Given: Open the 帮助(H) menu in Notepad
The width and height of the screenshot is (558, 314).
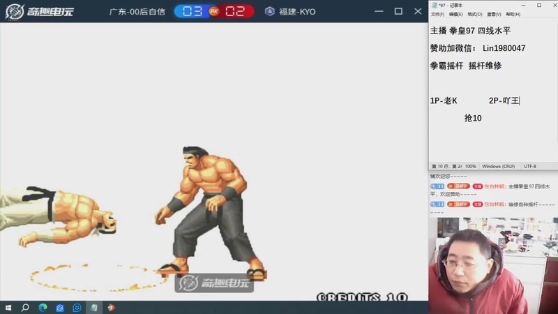Looking at the screenshot, I should click(513, 14).
